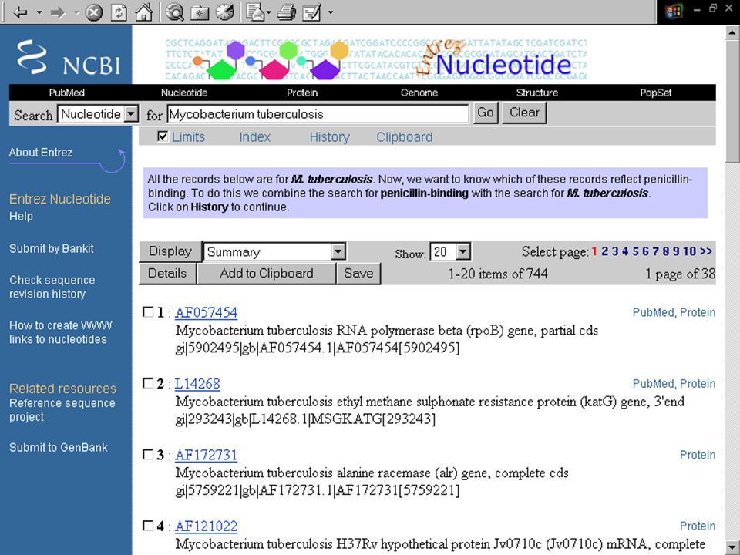Click the browser Forward arrow
The height and width of the screenshot is (555, 740).
click(x=58, y=12)
